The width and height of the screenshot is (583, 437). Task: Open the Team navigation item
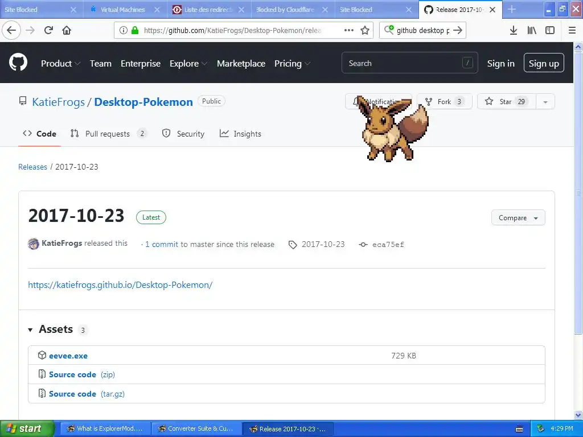tap(101, 64)
